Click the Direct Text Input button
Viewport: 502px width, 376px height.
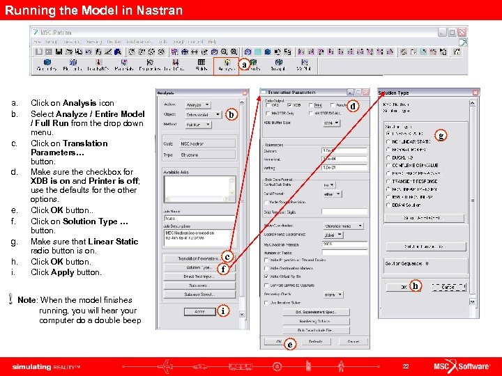point(199,276)
